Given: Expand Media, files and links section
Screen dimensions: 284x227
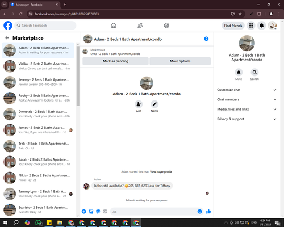Looking at the screenshot, I should tap(247, 109).
